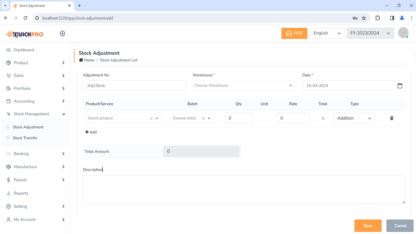Change the type from the Addition dropdown
This screenshot has width=416, height=234.
(354, 118)
